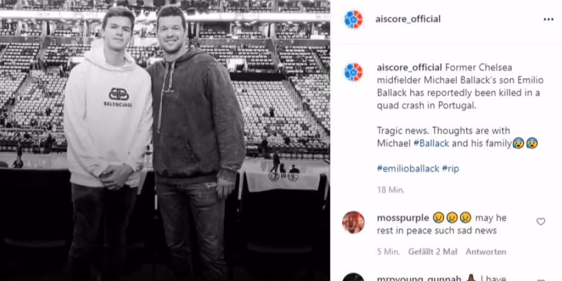Open the three-dot post options menu

click(548, 19)
